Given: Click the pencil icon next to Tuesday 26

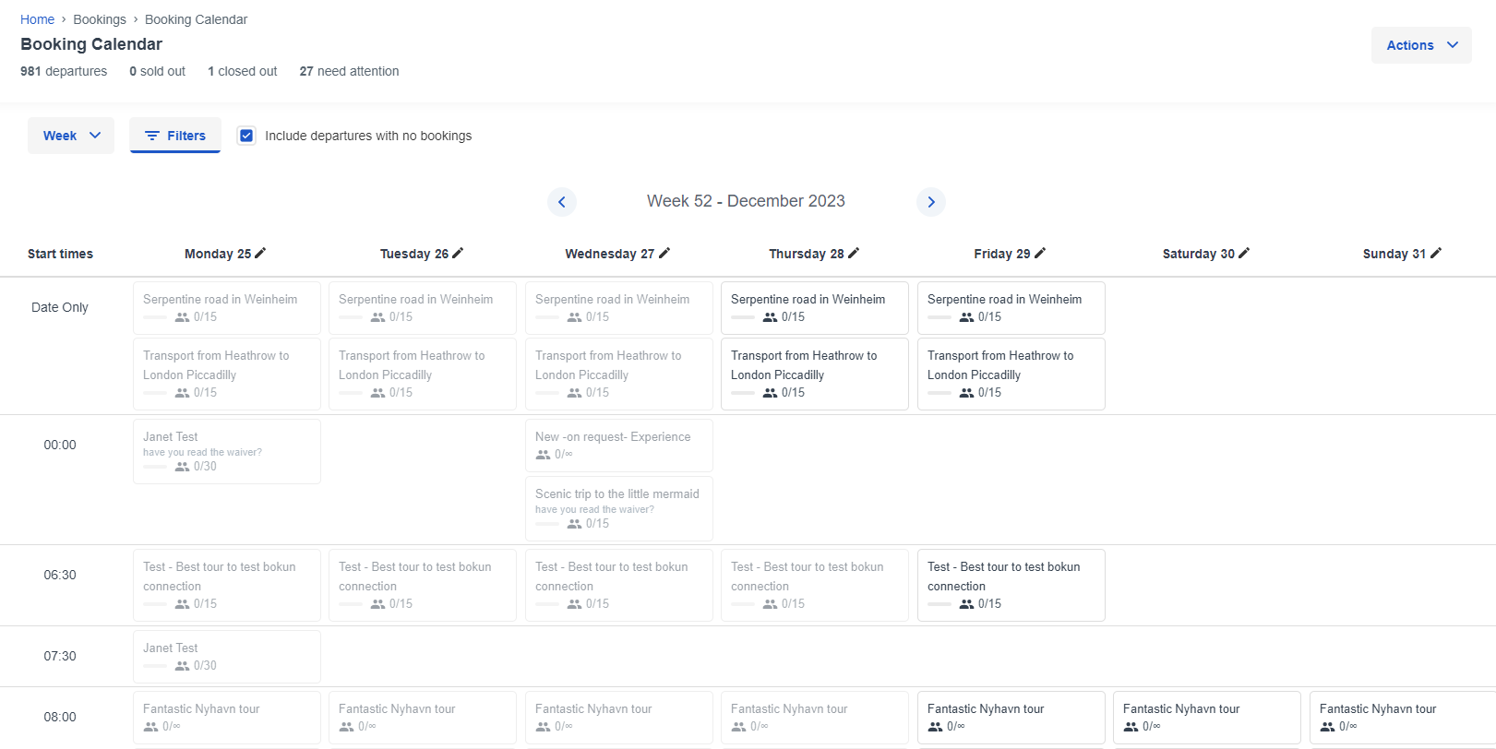Looking at the screenshot, I should pos(458,253).
